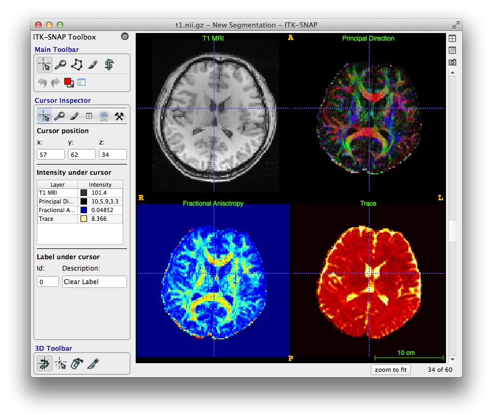Click the slice scrollbar up arrow
The height and width of the screenshot is (420, 493).
452,73
